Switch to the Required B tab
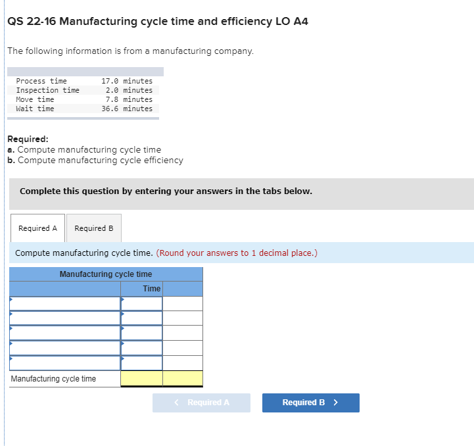The image size is (474, 446). [94, 228]
